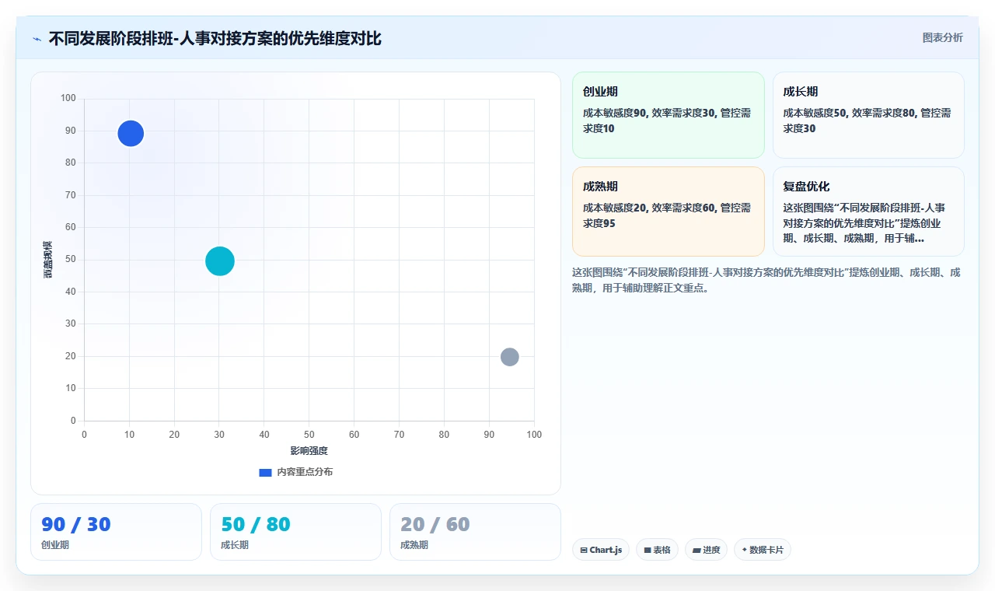Click the x-axis title 影响强度
This screenshot has height=591, width=995.
(309, 451)
